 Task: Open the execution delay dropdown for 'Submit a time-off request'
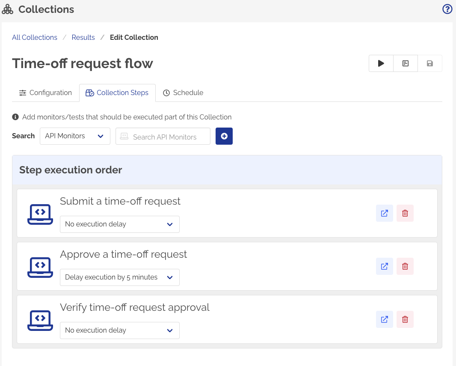point(119,224)
